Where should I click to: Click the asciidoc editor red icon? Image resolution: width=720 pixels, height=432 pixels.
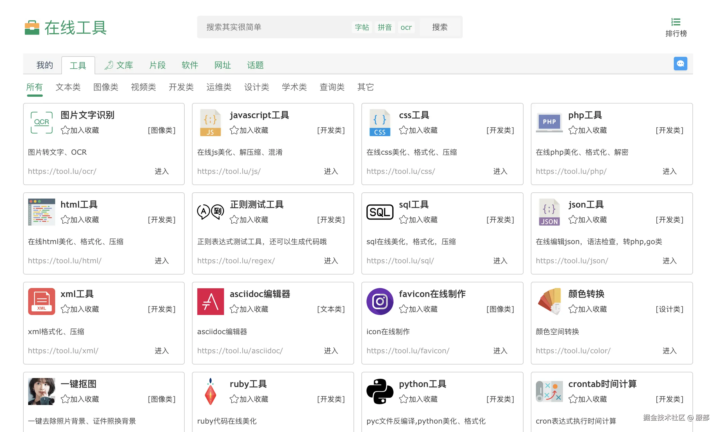210,301
